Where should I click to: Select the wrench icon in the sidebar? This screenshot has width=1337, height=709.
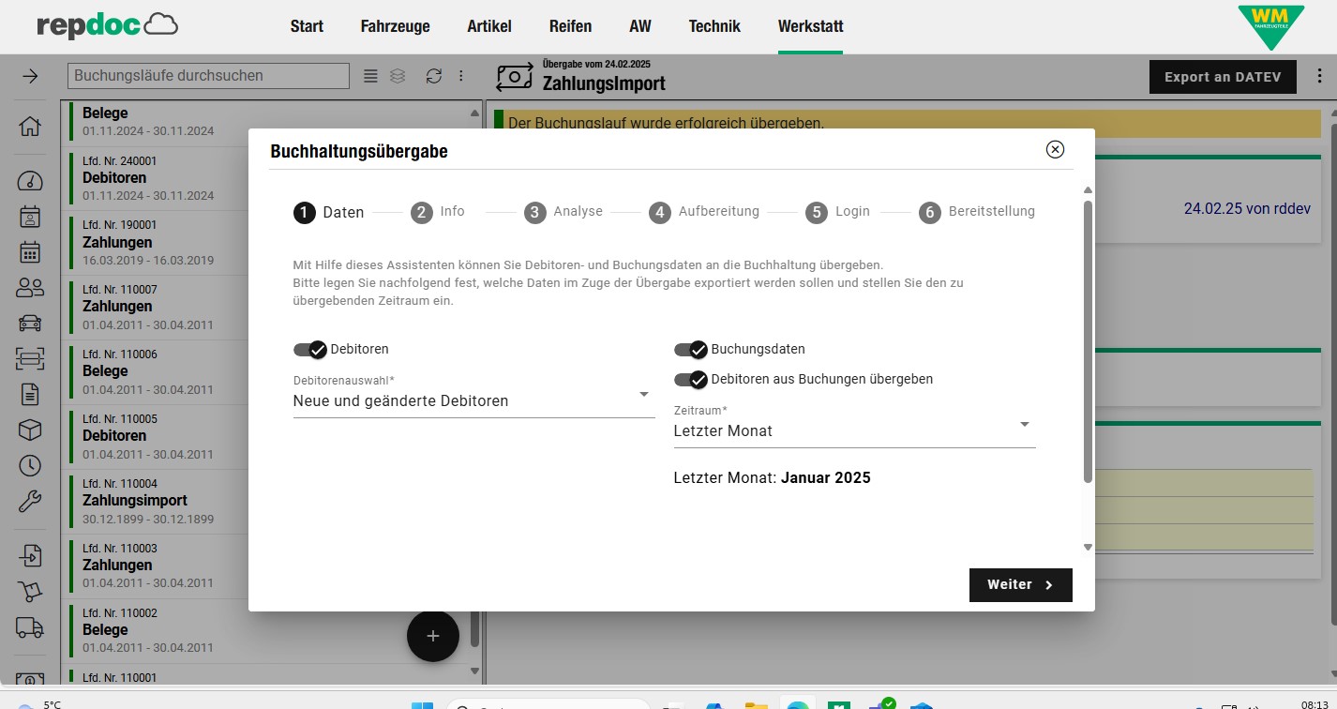(x=30, y=502)
